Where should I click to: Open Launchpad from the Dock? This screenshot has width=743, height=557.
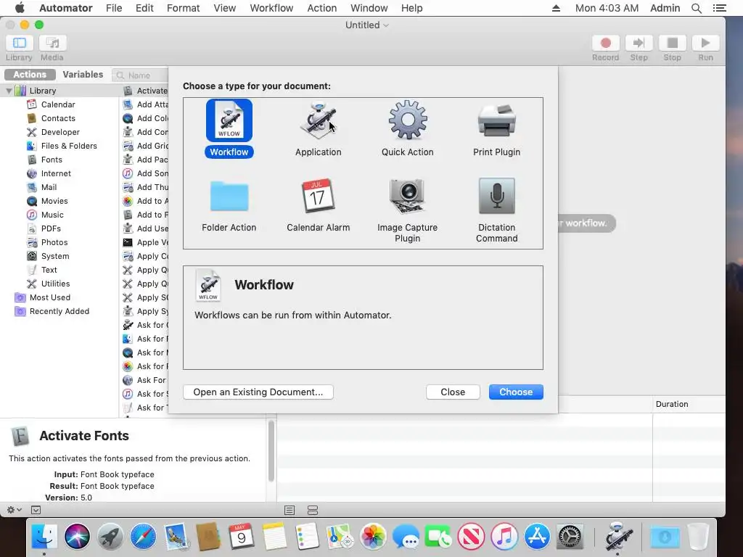pos(110,537)
